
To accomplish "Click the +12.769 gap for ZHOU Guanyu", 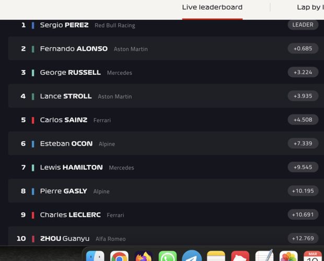I will tap(303, 239).
